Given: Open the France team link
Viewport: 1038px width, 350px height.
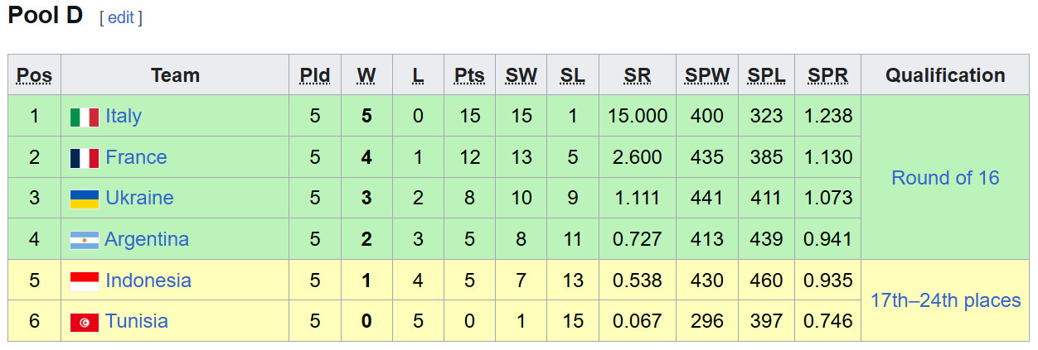Looking at the screenshot, I should [x=136, y=157].
